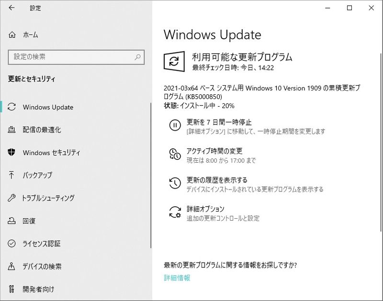The image size is (383, 301).
Task: Click the gear-sync icon for 詳細オプション
Action: pos(175,212)
